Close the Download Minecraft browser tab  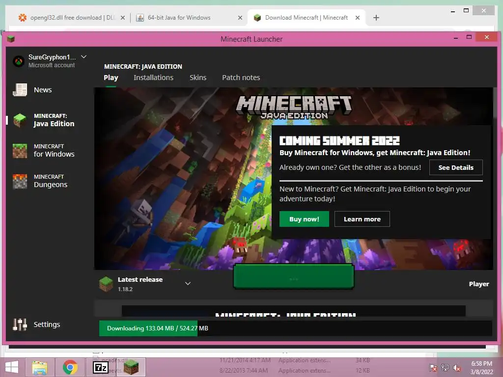pos(358,18)
